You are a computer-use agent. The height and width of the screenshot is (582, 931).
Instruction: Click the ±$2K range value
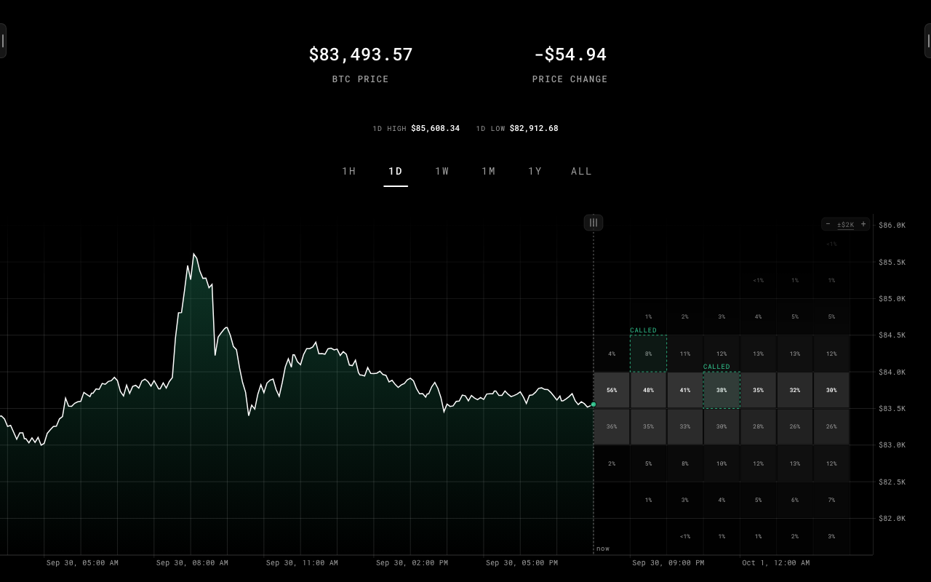tap(845, 225)
